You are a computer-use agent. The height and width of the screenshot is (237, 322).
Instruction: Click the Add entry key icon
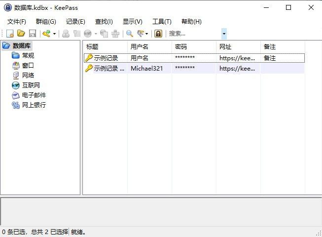pos(46,34)
